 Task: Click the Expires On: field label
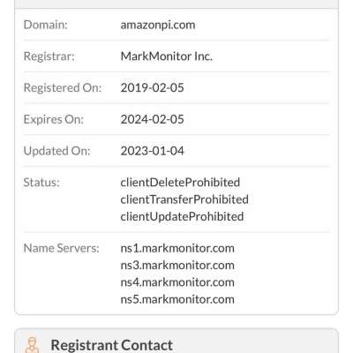point(54,119)
